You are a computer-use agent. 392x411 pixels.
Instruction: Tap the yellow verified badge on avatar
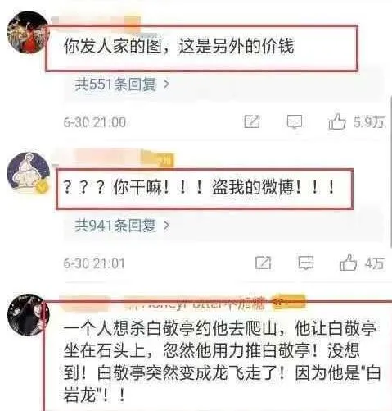[42, 187]
